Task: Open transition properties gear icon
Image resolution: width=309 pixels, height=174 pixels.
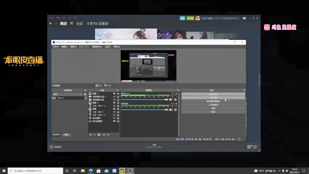Action: point(85,94)
